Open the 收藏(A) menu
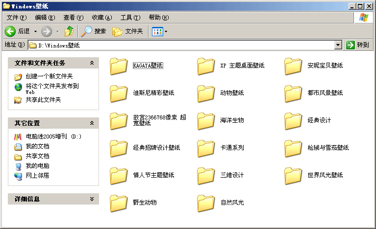Viewport: 376px width, 229px height. [102, 18]
